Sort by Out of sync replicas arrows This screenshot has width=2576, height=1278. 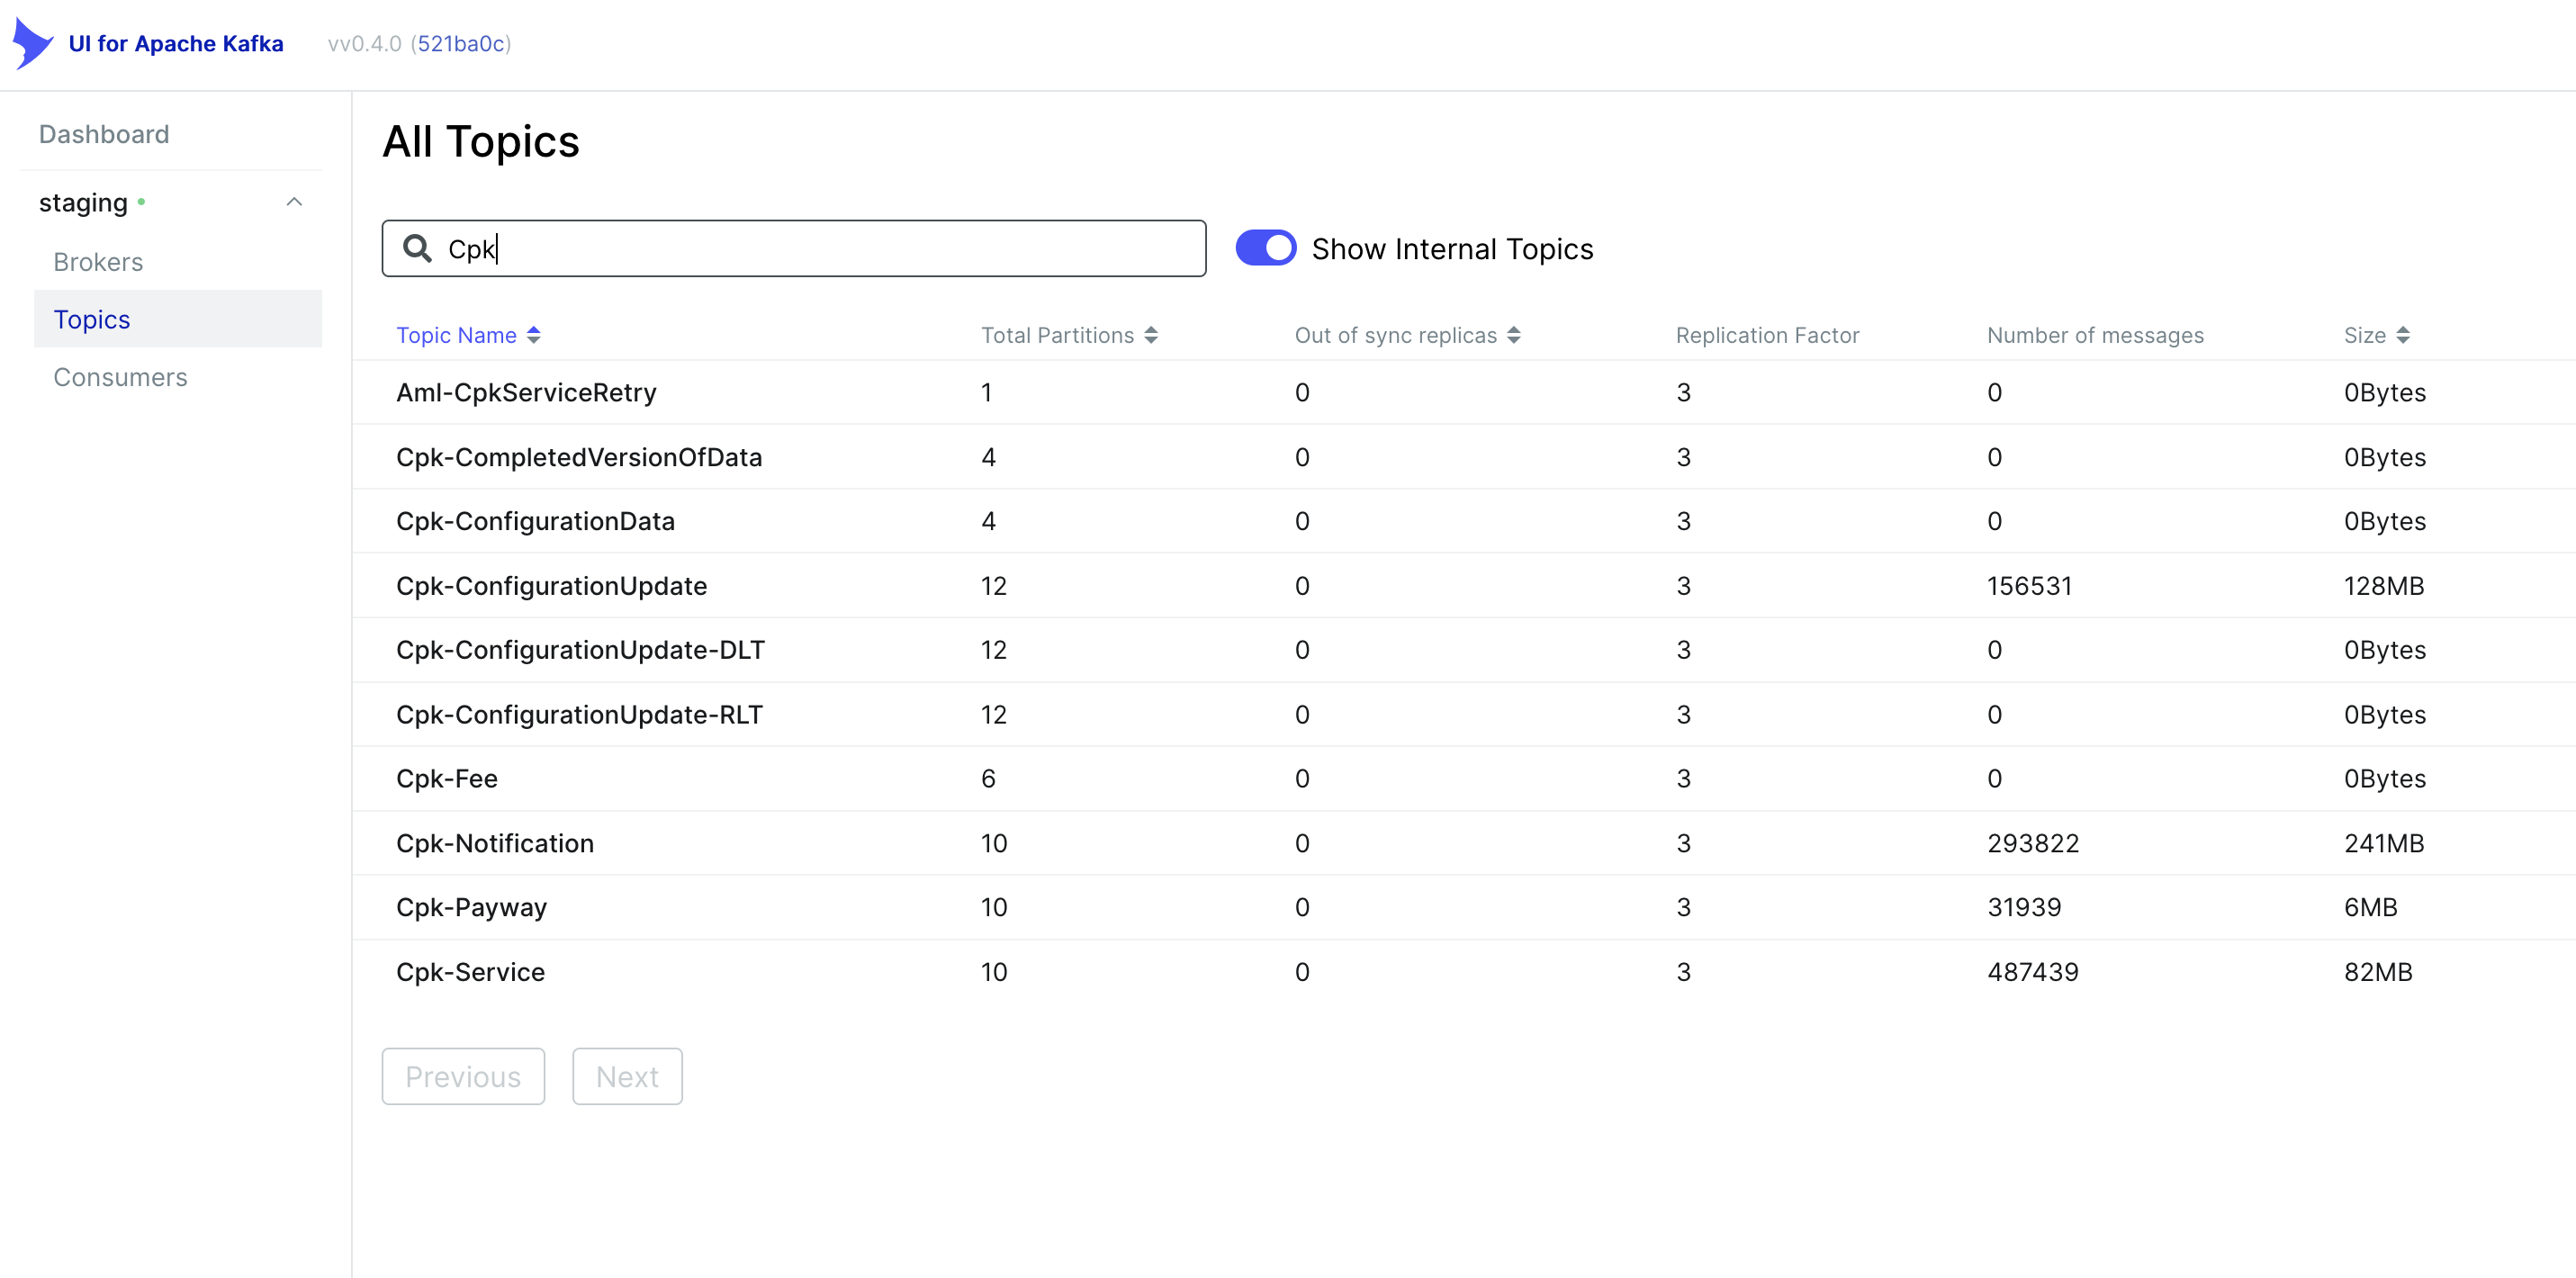(x=1514, y=336)
